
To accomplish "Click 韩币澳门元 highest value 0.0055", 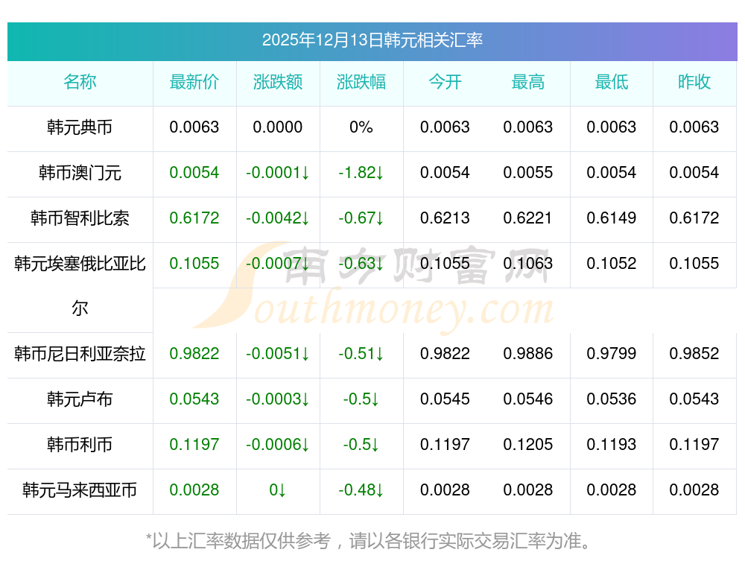I will [x=528, y=173].
